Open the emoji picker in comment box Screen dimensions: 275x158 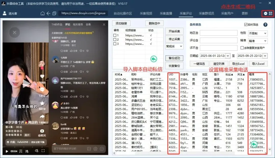[102, 149]
